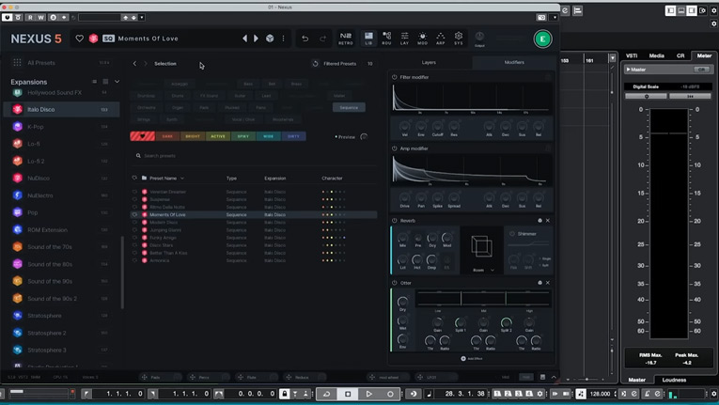Remove the Otter effect with X
The image size is (719, 405).
coord(548,283)
